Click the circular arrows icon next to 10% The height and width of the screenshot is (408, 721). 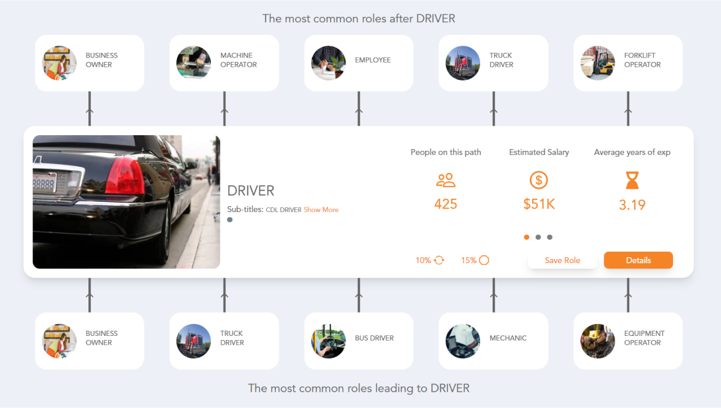pyautogui.click(x=438, y=260)
